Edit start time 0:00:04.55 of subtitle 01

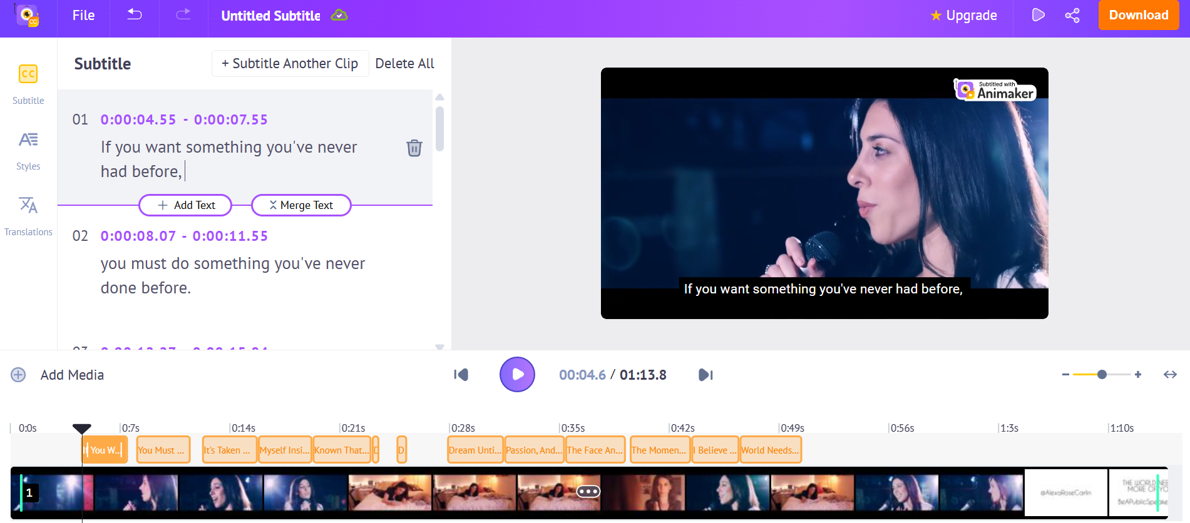coord(138,119)
